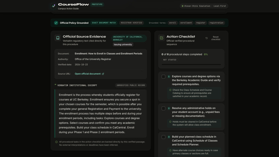Click the grounded term chip 'enroll'

(173, 23)
